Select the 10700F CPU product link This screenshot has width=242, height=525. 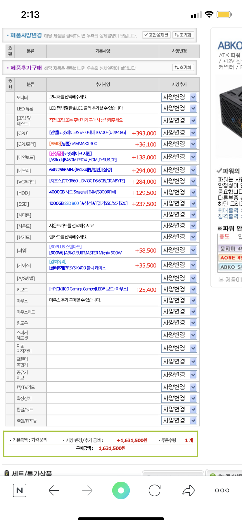pos(88,133)
